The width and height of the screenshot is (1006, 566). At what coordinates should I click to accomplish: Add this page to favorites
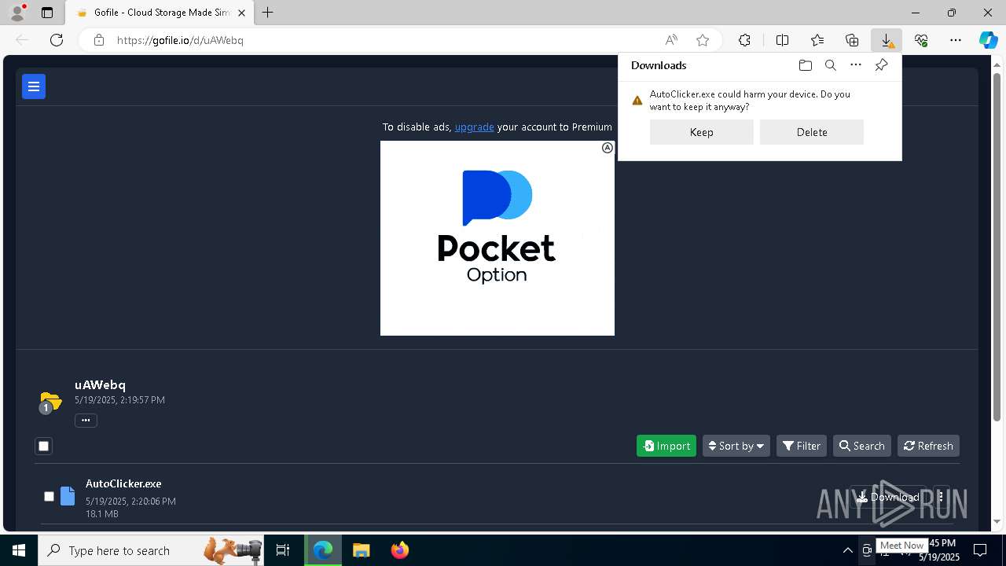click(703, 40)
